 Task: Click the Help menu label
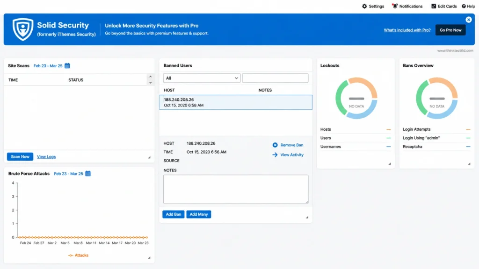tap(471, 6)
